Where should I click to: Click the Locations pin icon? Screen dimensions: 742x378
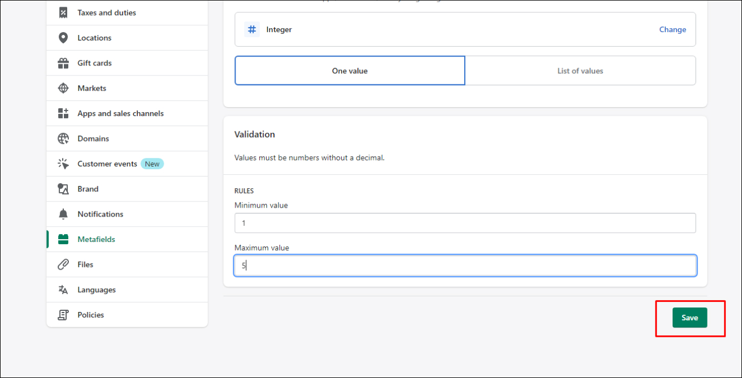(63, 38)
